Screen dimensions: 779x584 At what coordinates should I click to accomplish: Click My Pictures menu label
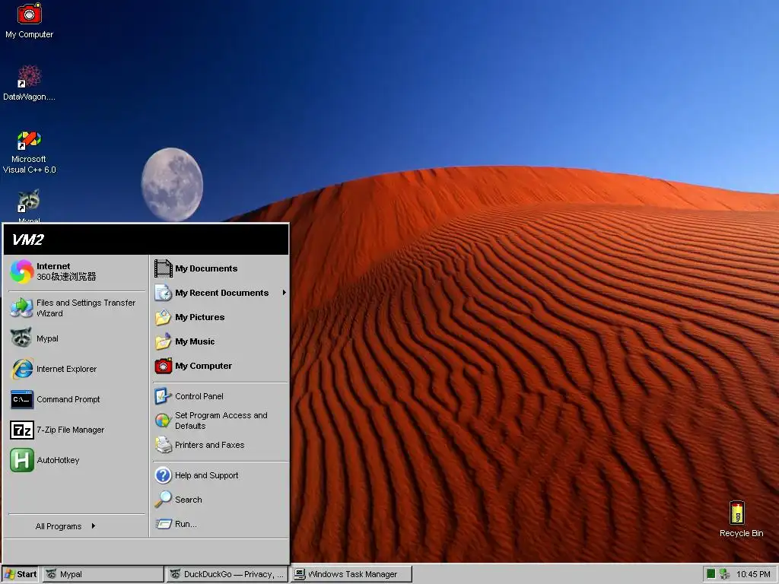[x=200, y=317]
